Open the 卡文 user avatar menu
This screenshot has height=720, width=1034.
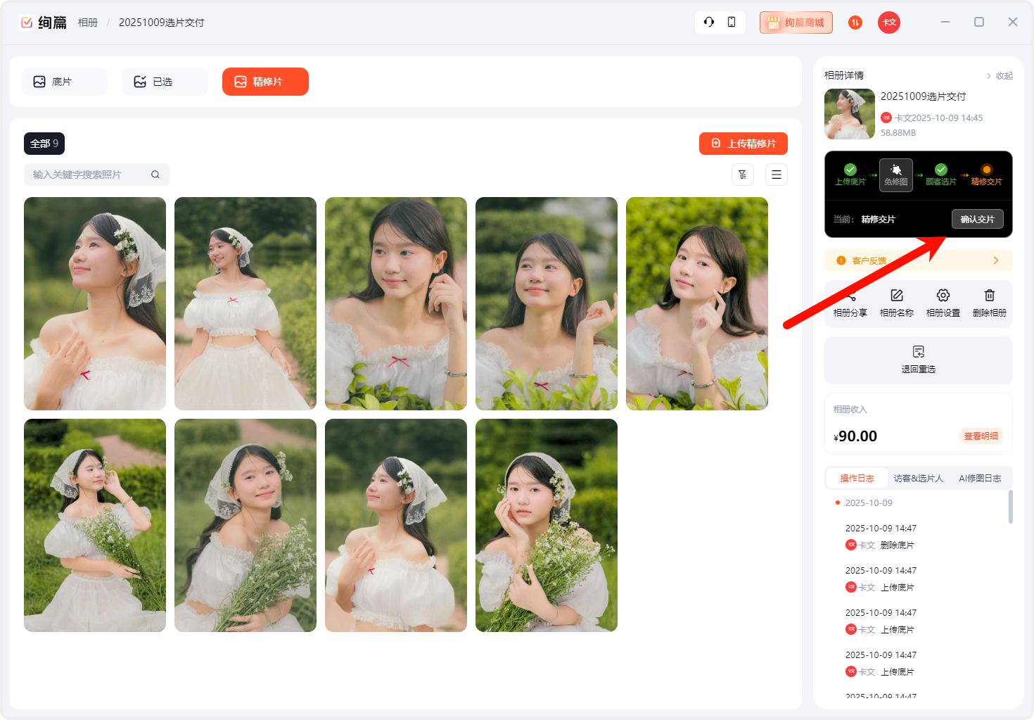889,23
